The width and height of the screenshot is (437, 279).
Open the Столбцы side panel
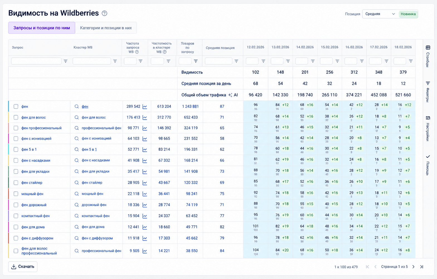click(428, 56)
